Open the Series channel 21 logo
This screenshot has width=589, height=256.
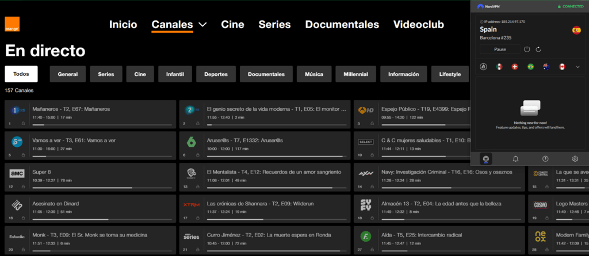coord(192,237)
